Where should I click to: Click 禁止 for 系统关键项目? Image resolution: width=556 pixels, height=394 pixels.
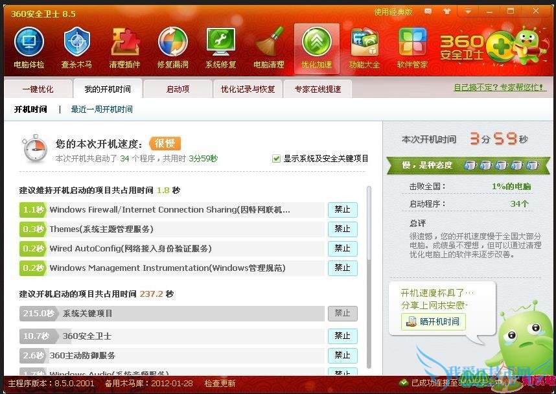(343, 314)
